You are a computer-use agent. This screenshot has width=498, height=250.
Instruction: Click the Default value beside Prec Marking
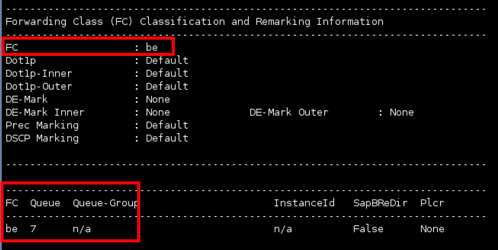(167, 125)
